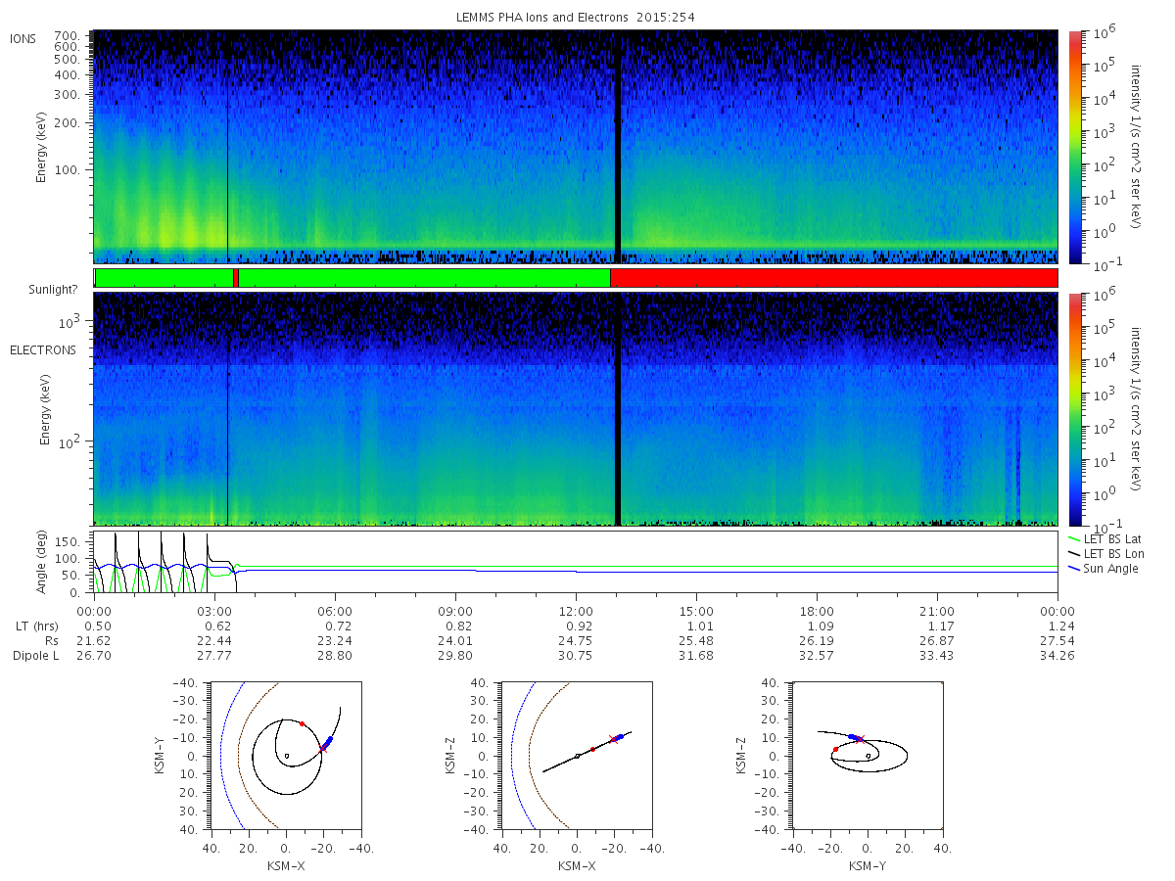Click the red dot in the KSM-X KSM-Y orbit plot

coord(302,723)
